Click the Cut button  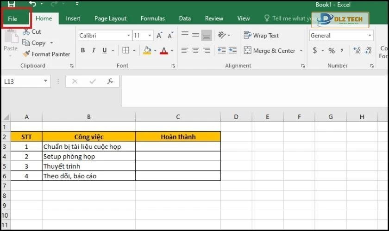(32, 31)
